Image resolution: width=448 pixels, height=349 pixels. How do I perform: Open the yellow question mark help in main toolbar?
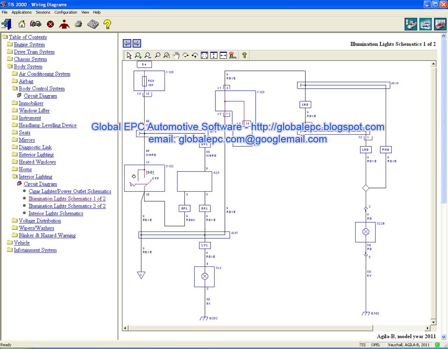107,24
